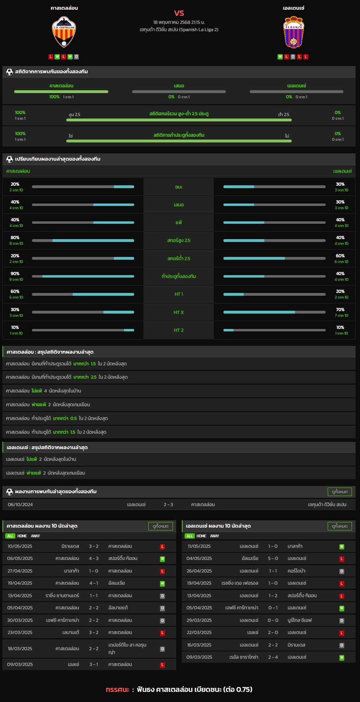Click the เสมอ 0% head-to-head bar
This screenshot has height=702, width=360.
click(179, 91)
